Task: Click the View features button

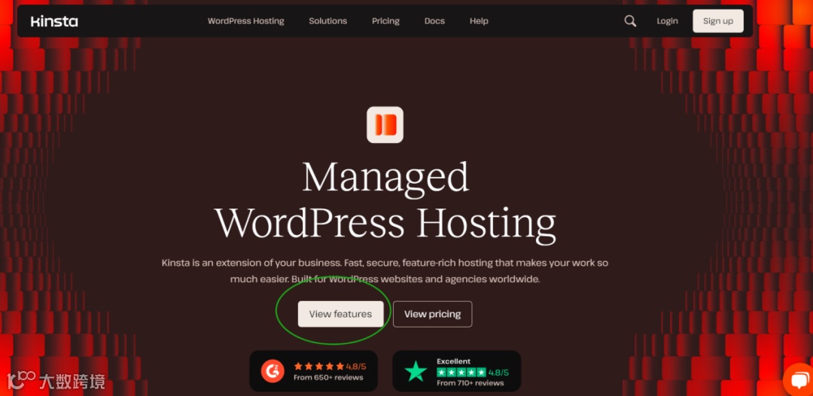Action: coord(341,314)
